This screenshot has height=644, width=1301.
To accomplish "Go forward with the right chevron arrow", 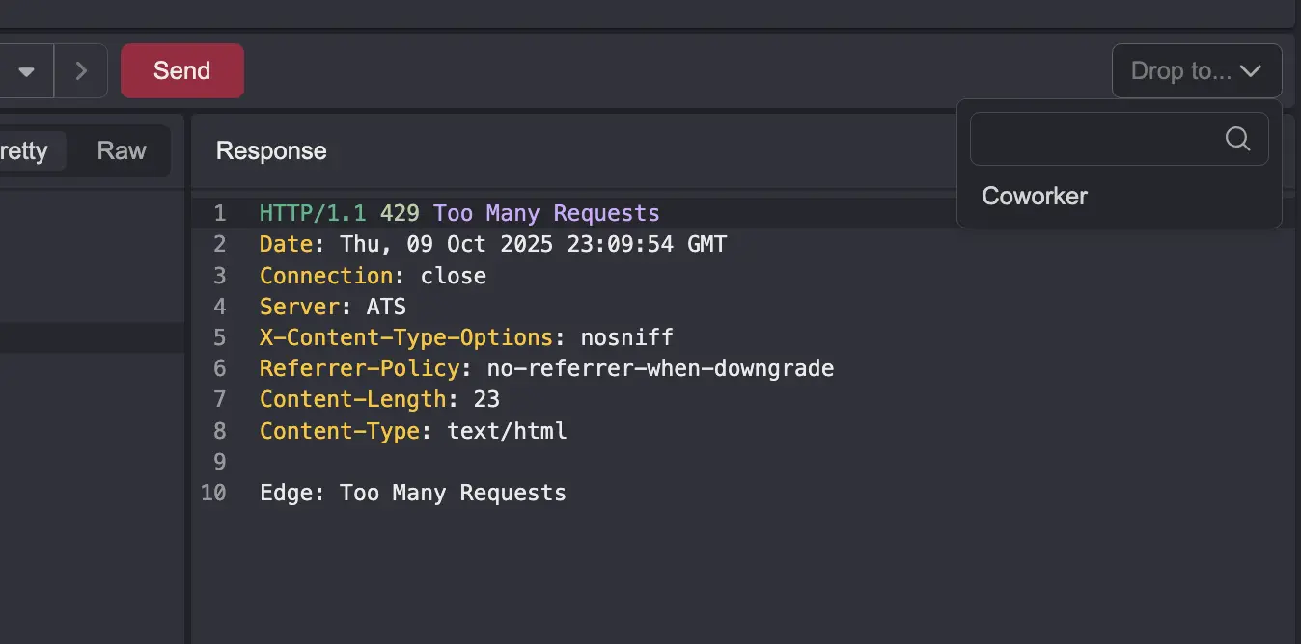I will coord(81,70).
